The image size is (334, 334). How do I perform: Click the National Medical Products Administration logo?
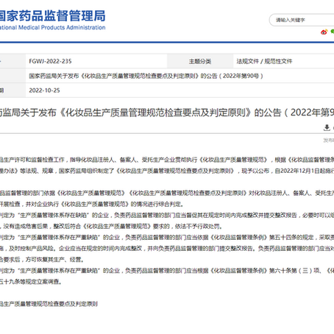52,20
